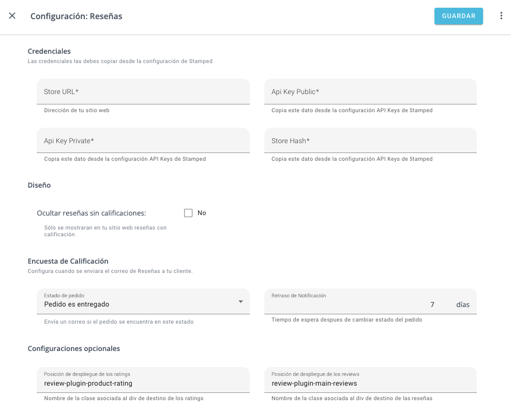Edit the review-plugin-main-reviews field
The height and width of the screenshot is (411, 511).
pos(370,380)
